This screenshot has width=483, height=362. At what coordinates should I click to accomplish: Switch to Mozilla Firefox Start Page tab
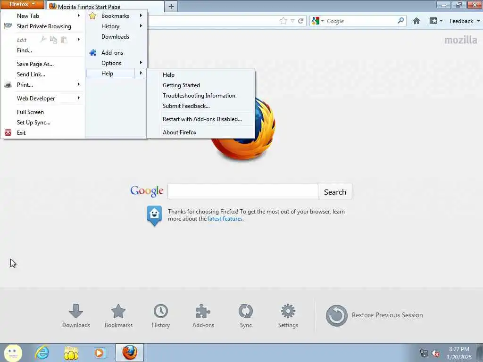click(105, 6)
